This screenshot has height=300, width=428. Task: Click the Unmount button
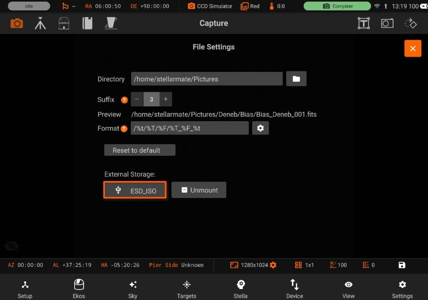pos(199,190)
